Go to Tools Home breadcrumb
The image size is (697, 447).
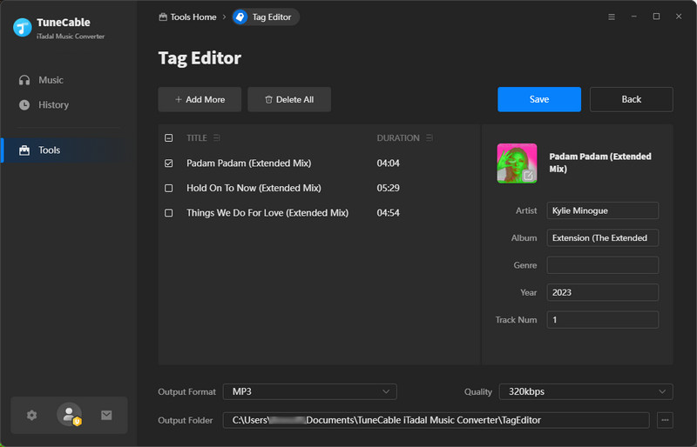(x=187, y=17)
